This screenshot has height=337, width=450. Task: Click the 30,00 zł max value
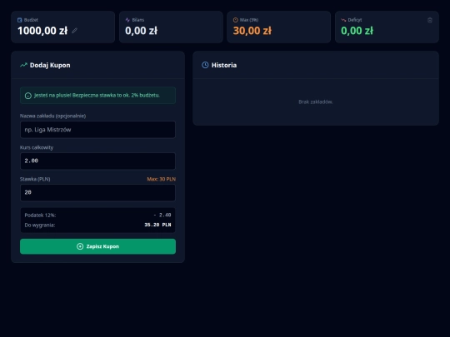tap(252, 31)
